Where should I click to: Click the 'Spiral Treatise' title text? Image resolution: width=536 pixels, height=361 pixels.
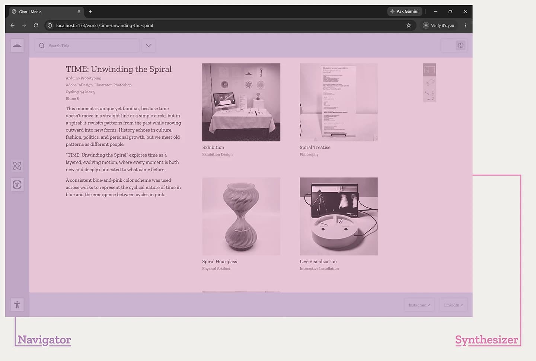click(x=315, y=148)
